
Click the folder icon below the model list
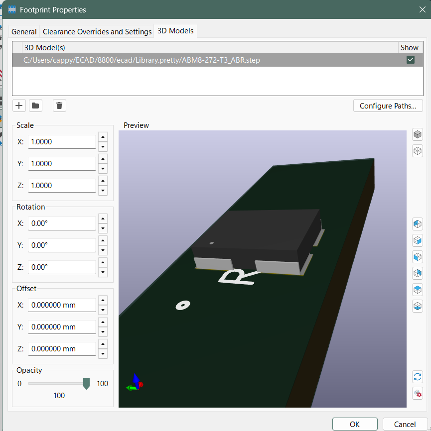(x=35, y=106)
